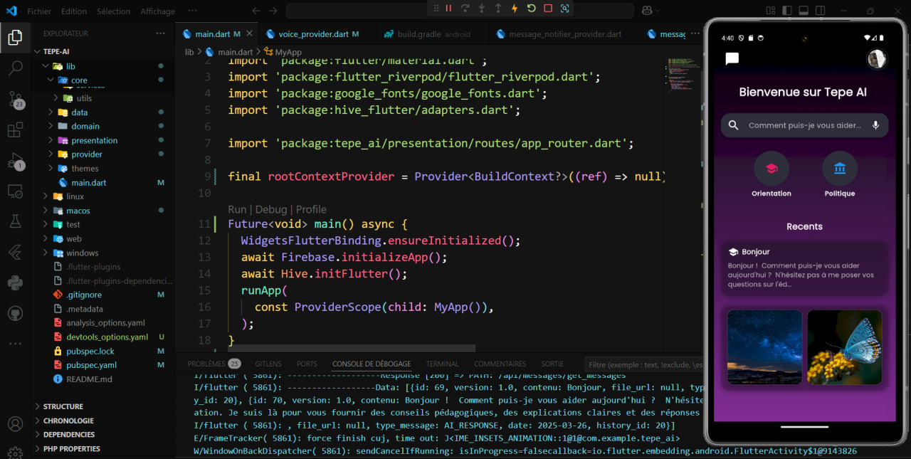The width and height of the screenshot is (911, 459).
Task: Pause the debug session
Action: pyautogui.click(x=448, y=9)
